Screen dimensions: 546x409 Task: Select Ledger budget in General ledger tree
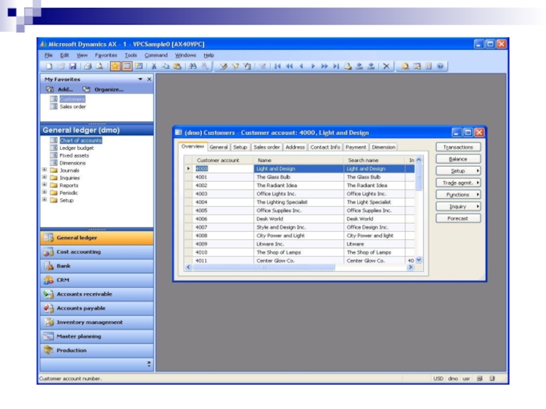76,148
